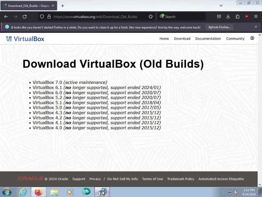This screenshot has height=197, width=262.
Task: Open the extensions puzzle icon
Action: [237, 16]
